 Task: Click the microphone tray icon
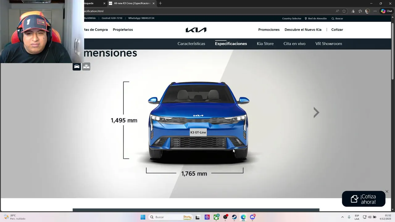click(x=349, y=217)
